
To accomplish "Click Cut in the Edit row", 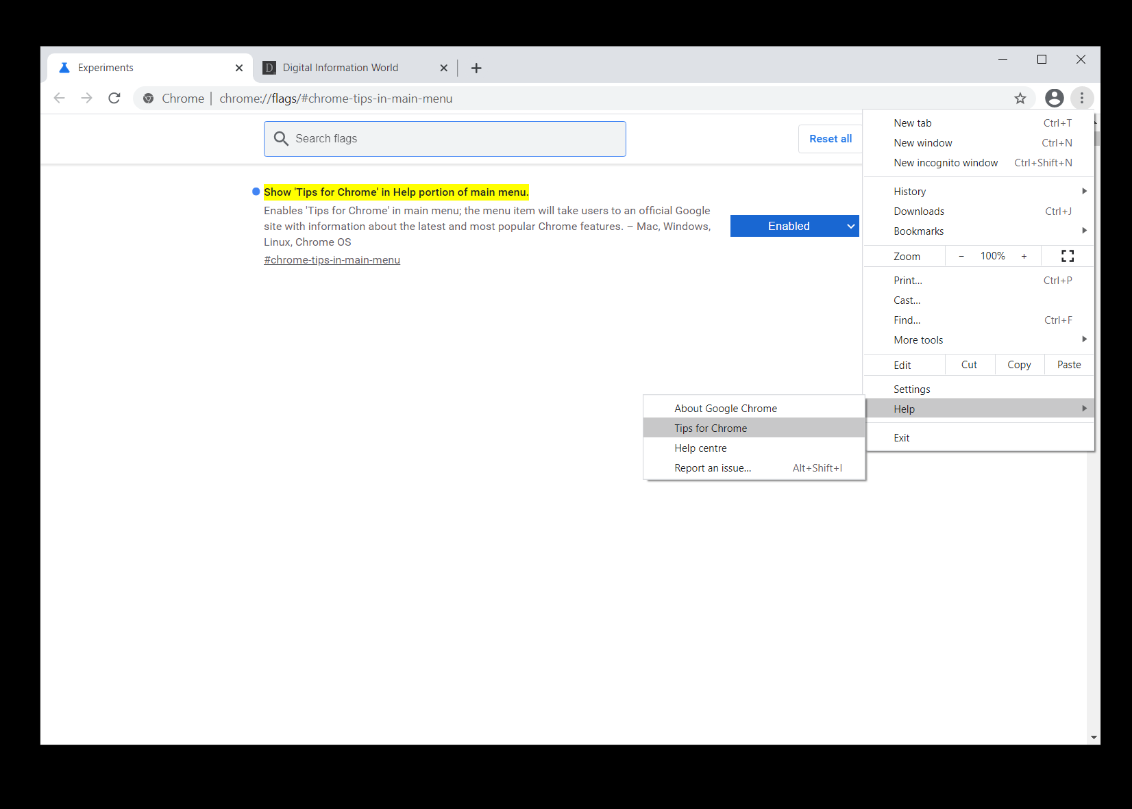I will [x=970, y=365].
